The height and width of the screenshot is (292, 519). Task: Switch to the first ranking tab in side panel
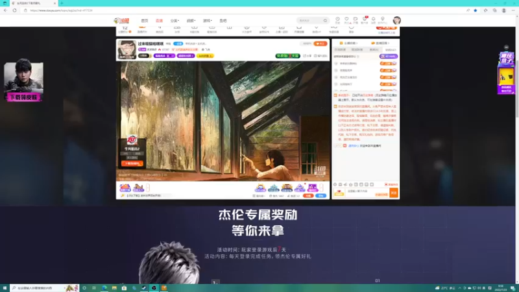point(340,50)
